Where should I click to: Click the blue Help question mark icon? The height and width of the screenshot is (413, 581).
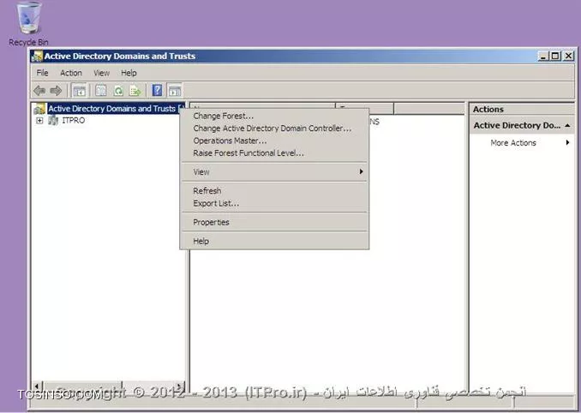click(157, 90)
